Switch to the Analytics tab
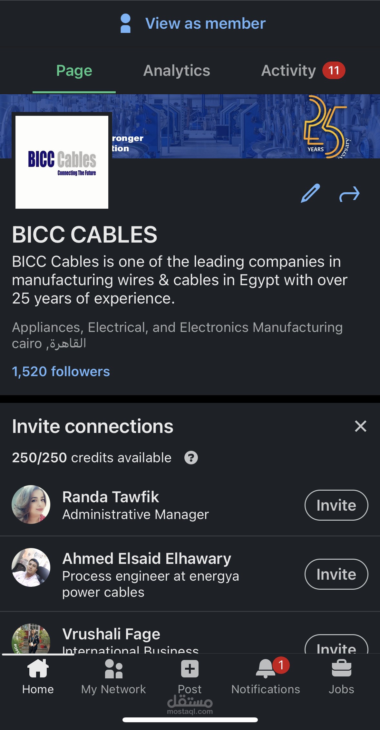The height and width of the screenshot is (730, 380). 177,71
